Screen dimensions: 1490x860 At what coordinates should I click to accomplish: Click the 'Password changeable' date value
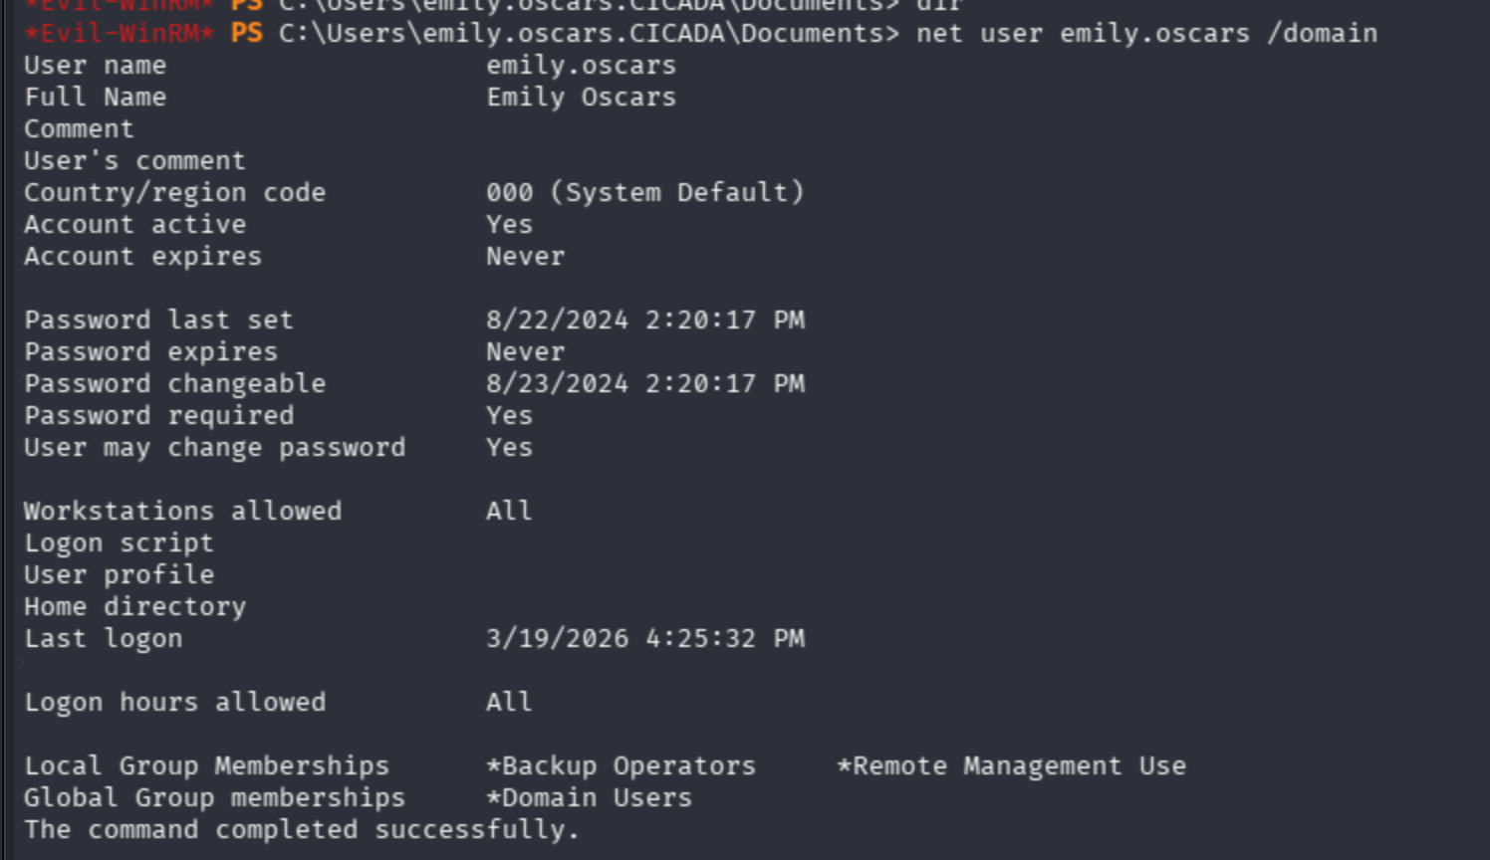click(x=644, y=384)
